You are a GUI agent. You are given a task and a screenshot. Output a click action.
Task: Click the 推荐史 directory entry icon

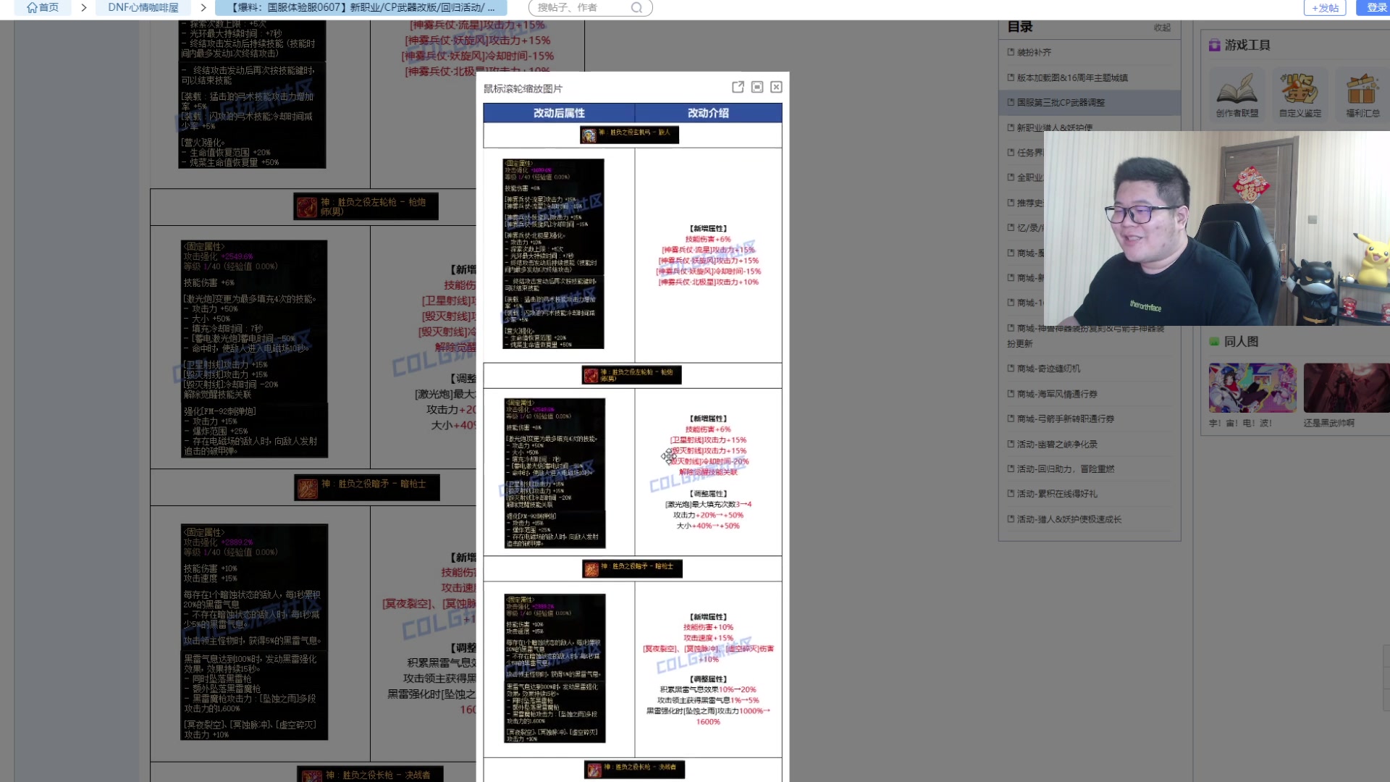[1011, 203]
